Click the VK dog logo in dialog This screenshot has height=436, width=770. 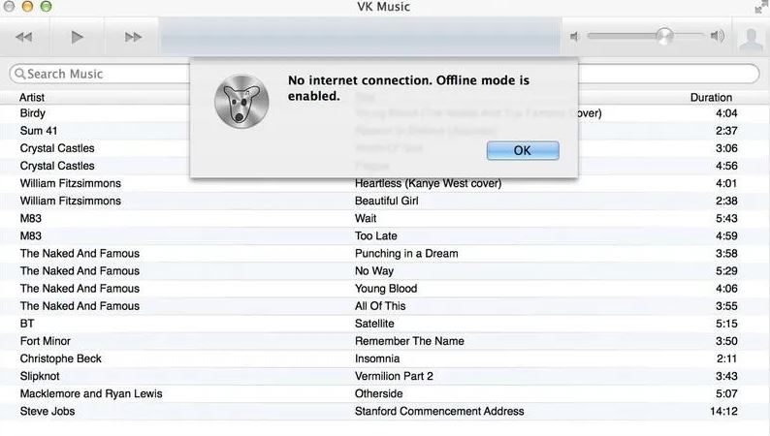(x=241, y=102)
